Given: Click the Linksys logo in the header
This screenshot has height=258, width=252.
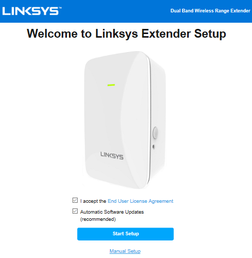Looking at the screenshot, I should click(32, 11).
